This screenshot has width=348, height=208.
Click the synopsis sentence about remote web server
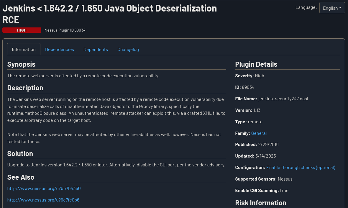point(83,76)
